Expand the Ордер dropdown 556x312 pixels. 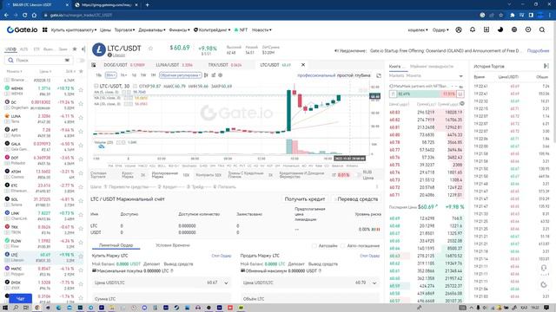pos(440,30)
